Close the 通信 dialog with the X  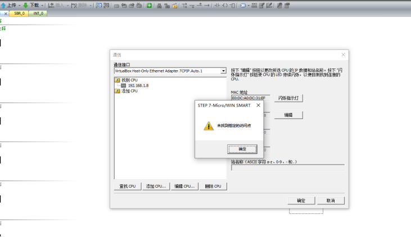point(343,54)
